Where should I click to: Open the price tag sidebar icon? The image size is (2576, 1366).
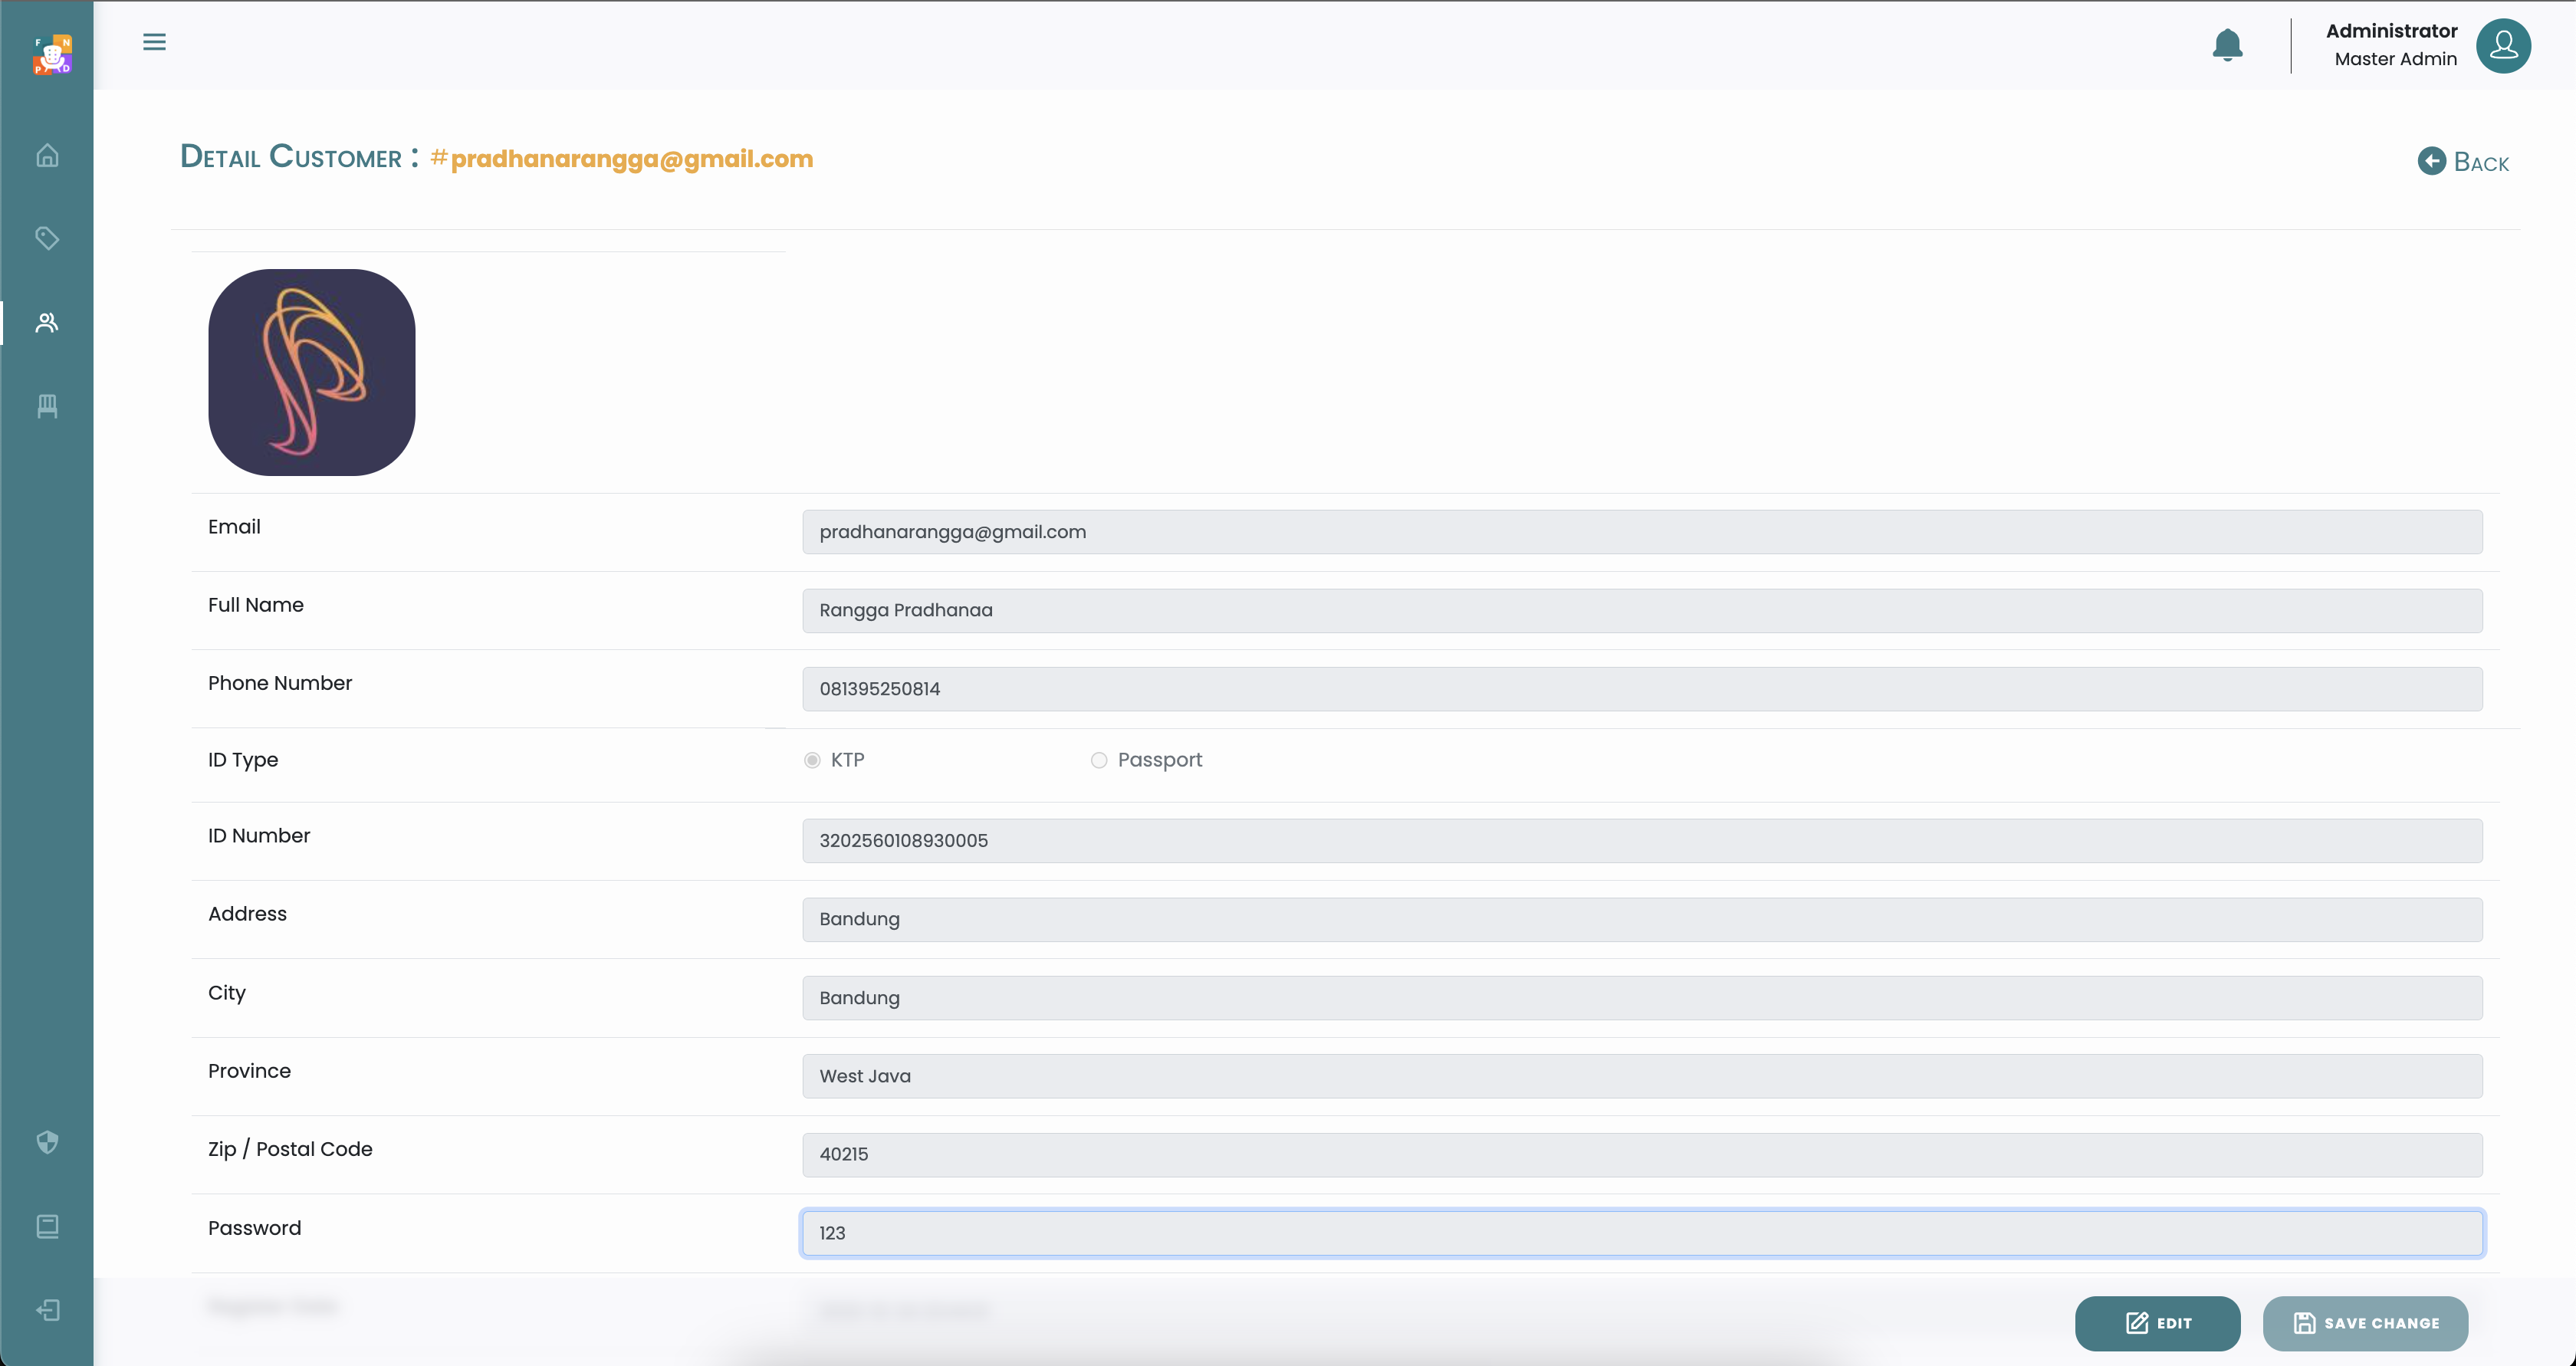point(47,238)
